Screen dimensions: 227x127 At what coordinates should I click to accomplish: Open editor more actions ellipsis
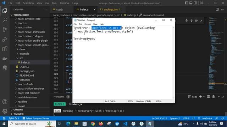point(222,10)
